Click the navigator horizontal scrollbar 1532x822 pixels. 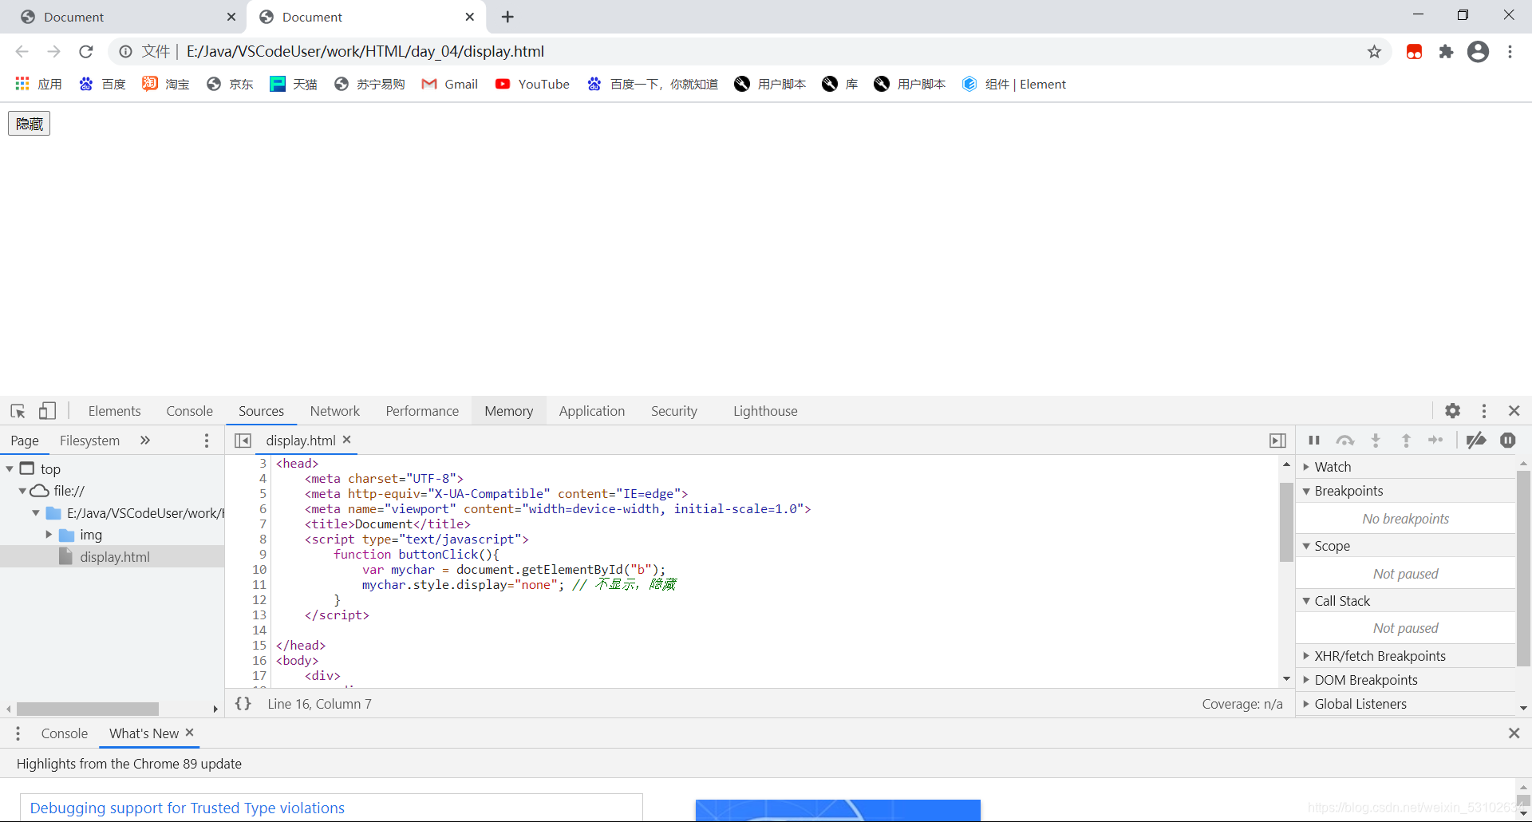87,709
